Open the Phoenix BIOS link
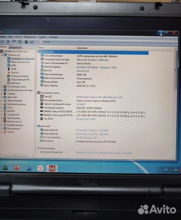 point(86,119)
